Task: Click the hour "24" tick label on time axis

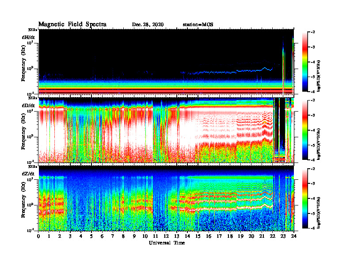Action: 294,236
